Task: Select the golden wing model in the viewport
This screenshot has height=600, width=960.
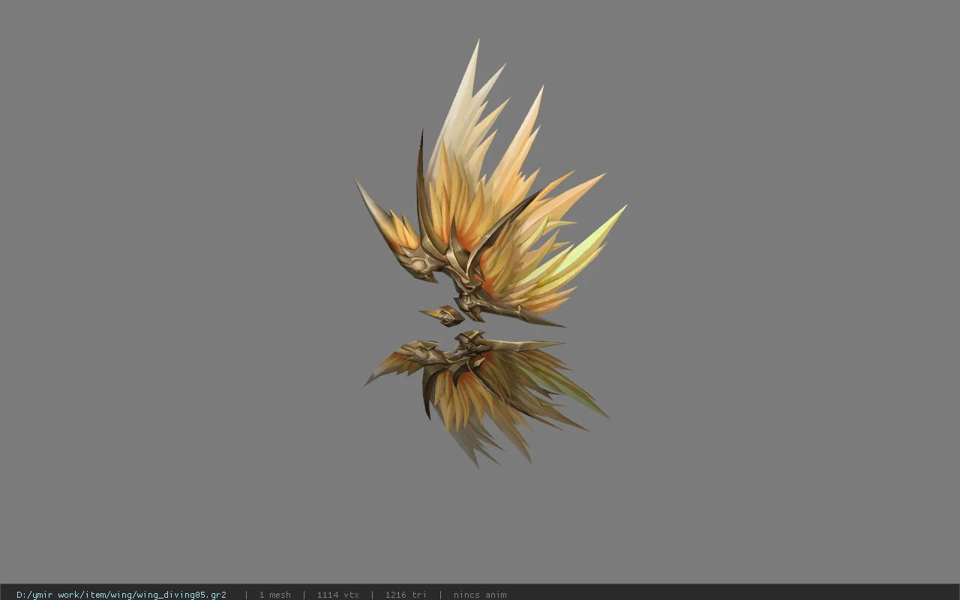Action: pos(489,255)
